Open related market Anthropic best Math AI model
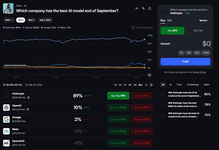 coord(185,105)
